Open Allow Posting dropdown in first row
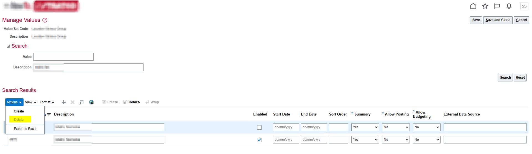 pos(396,127)
